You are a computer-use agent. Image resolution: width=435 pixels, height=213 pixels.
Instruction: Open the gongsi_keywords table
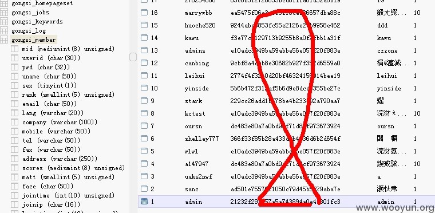pos(37,22)
